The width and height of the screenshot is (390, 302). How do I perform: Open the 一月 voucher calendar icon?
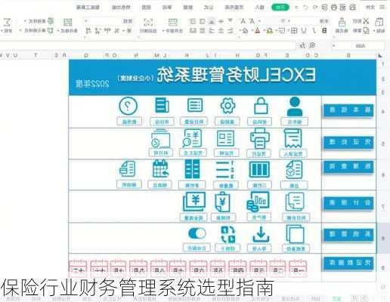pyautogui.click(x=297, y=269)
